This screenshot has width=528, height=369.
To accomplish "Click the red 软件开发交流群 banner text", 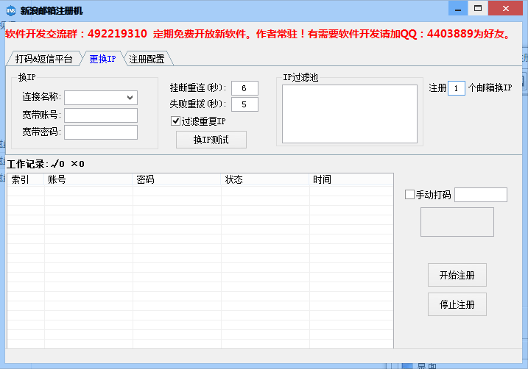I will point(258,34).
